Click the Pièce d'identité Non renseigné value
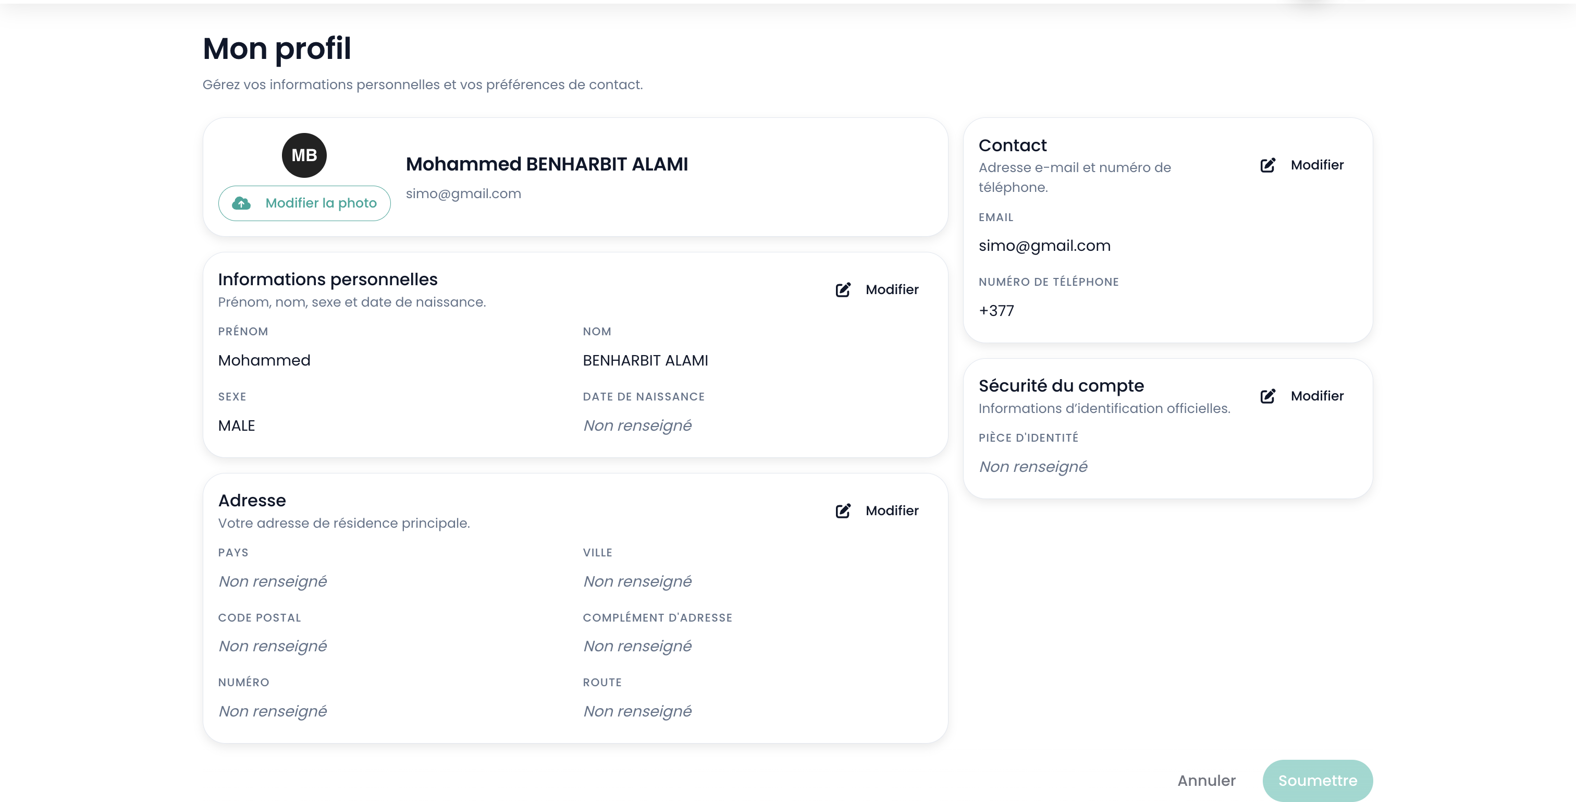1576x802 pixels. (x=1033, y=467)
